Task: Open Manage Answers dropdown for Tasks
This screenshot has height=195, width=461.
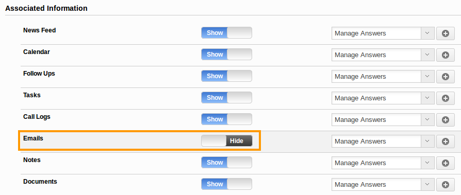Action: (x=383, y=98)
